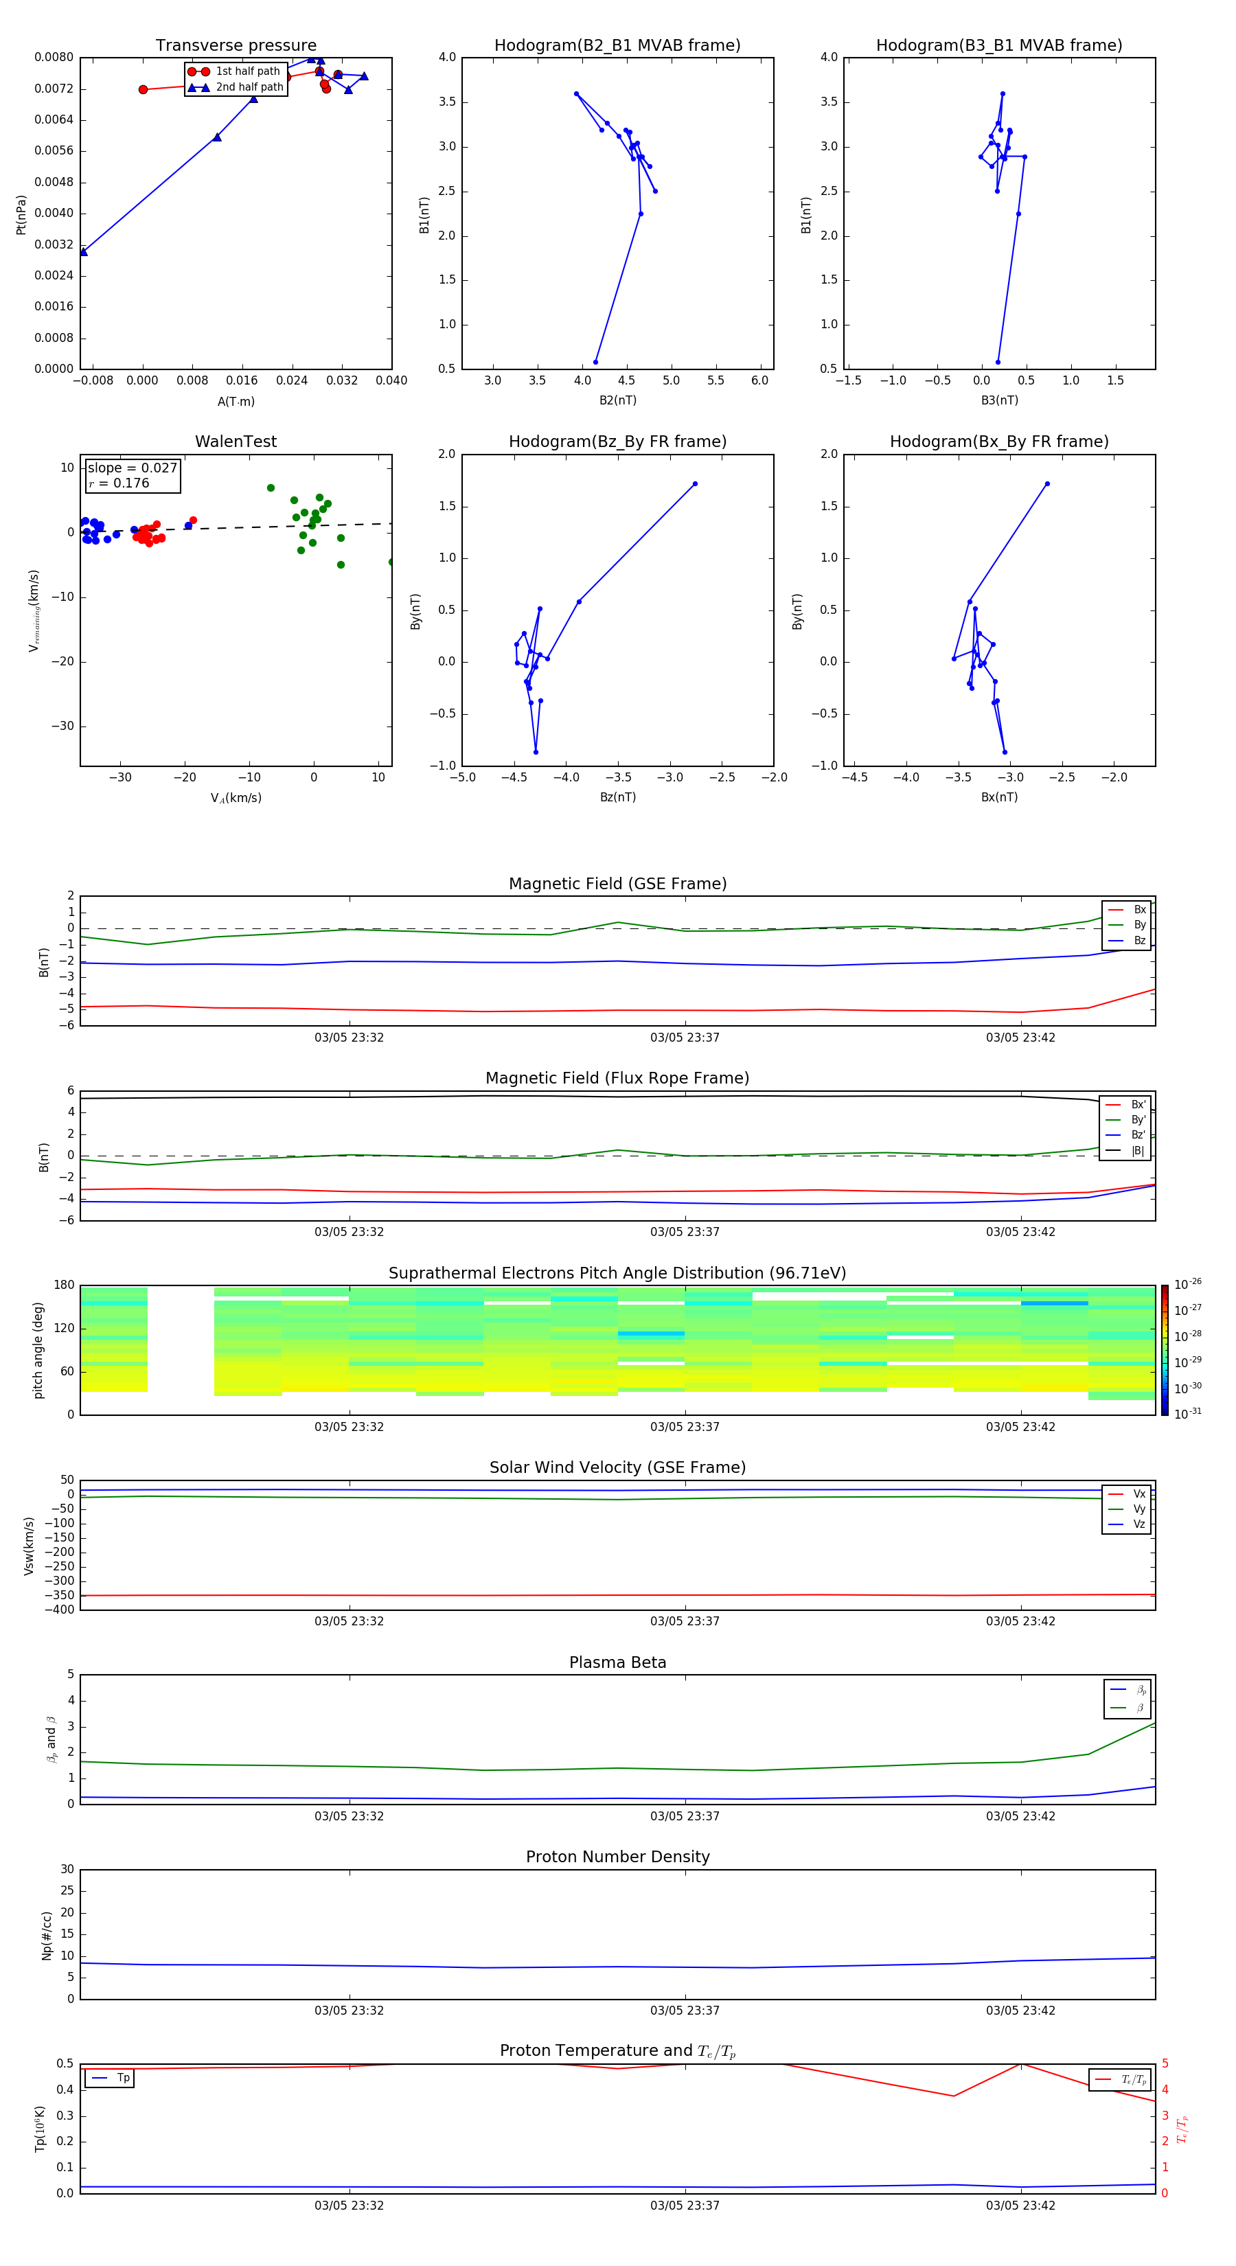The image size is (1236, 2266).
Task: Select '|B|' in Flux Rope legend
Action: pyautogui.click(x=1126, y=1151)
